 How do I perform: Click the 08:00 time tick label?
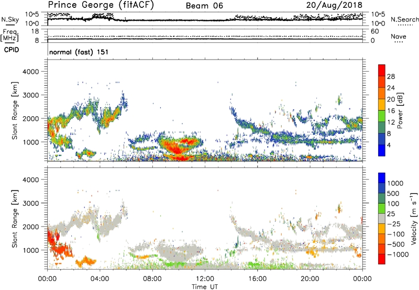point(152,279)
